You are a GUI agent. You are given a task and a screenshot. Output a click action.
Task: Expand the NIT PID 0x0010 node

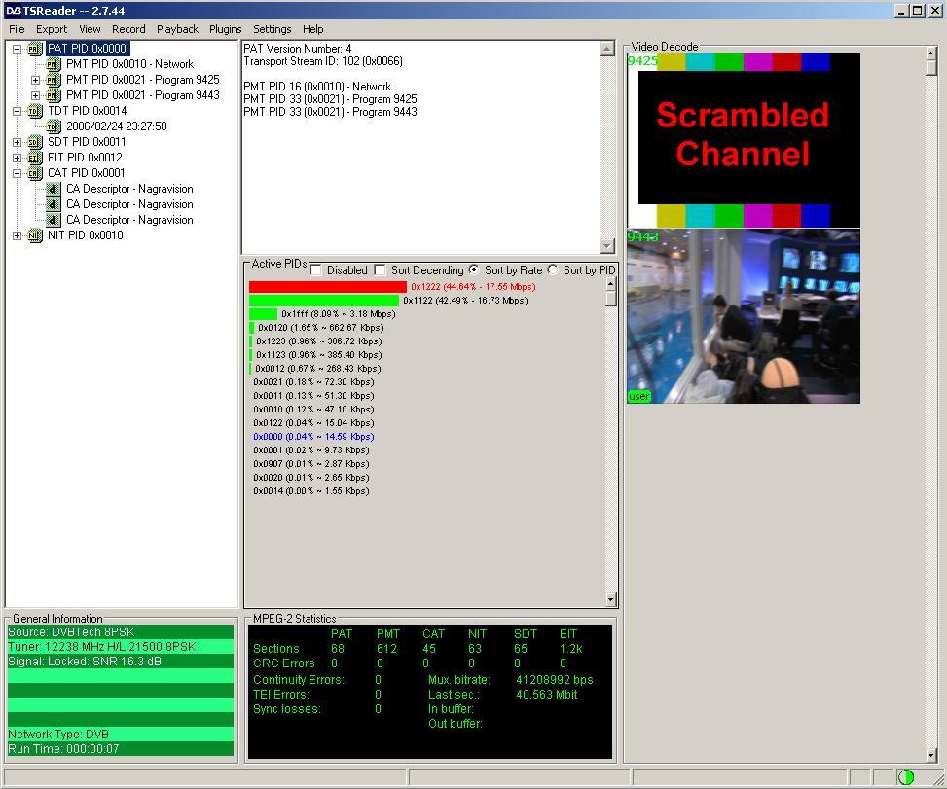[17, 235]
